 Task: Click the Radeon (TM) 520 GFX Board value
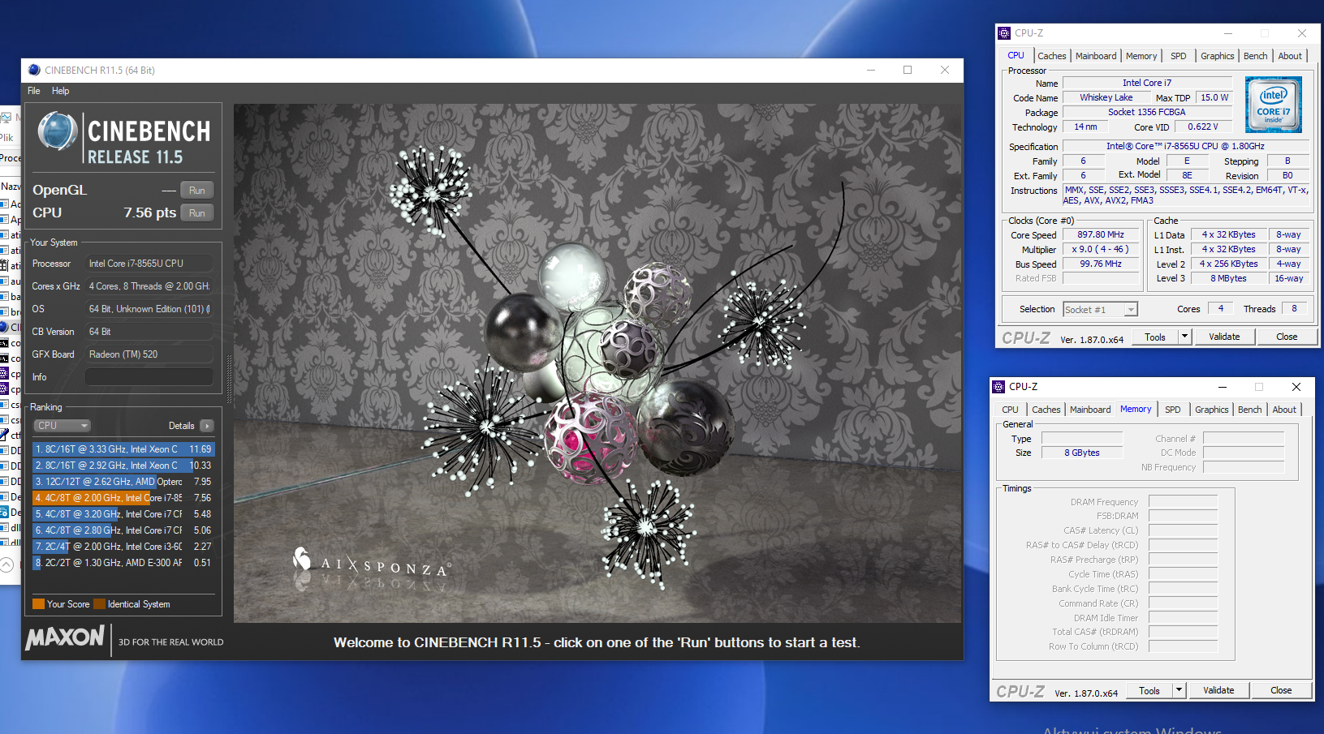point(149,354)
